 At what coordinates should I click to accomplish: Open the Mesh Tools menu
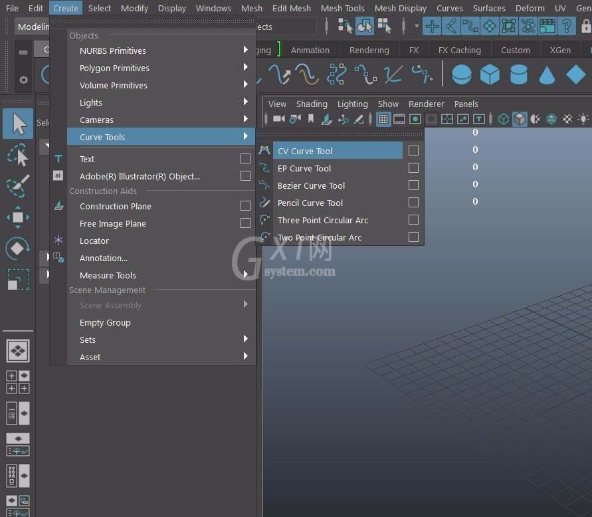(x=343, y=8)
